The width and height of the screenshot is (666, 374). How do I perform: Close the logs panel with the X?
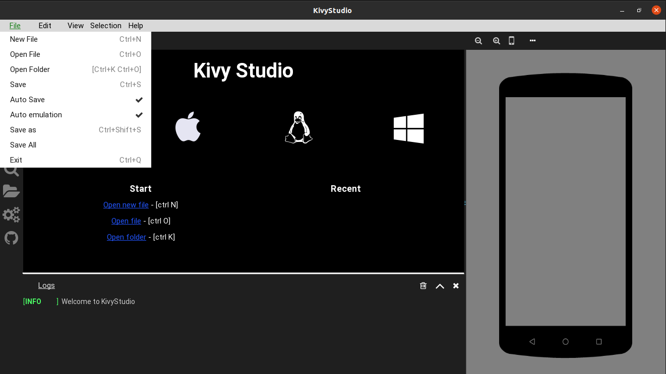click(456, 285)
